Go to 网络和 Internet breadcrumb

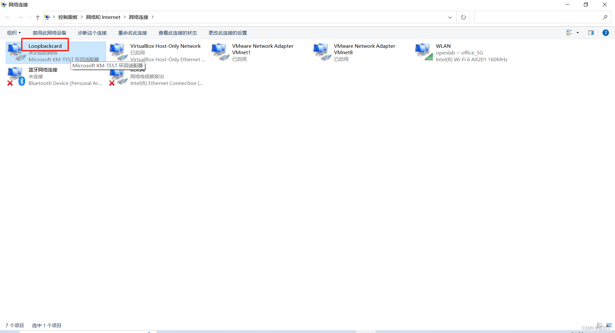[103, 17]
